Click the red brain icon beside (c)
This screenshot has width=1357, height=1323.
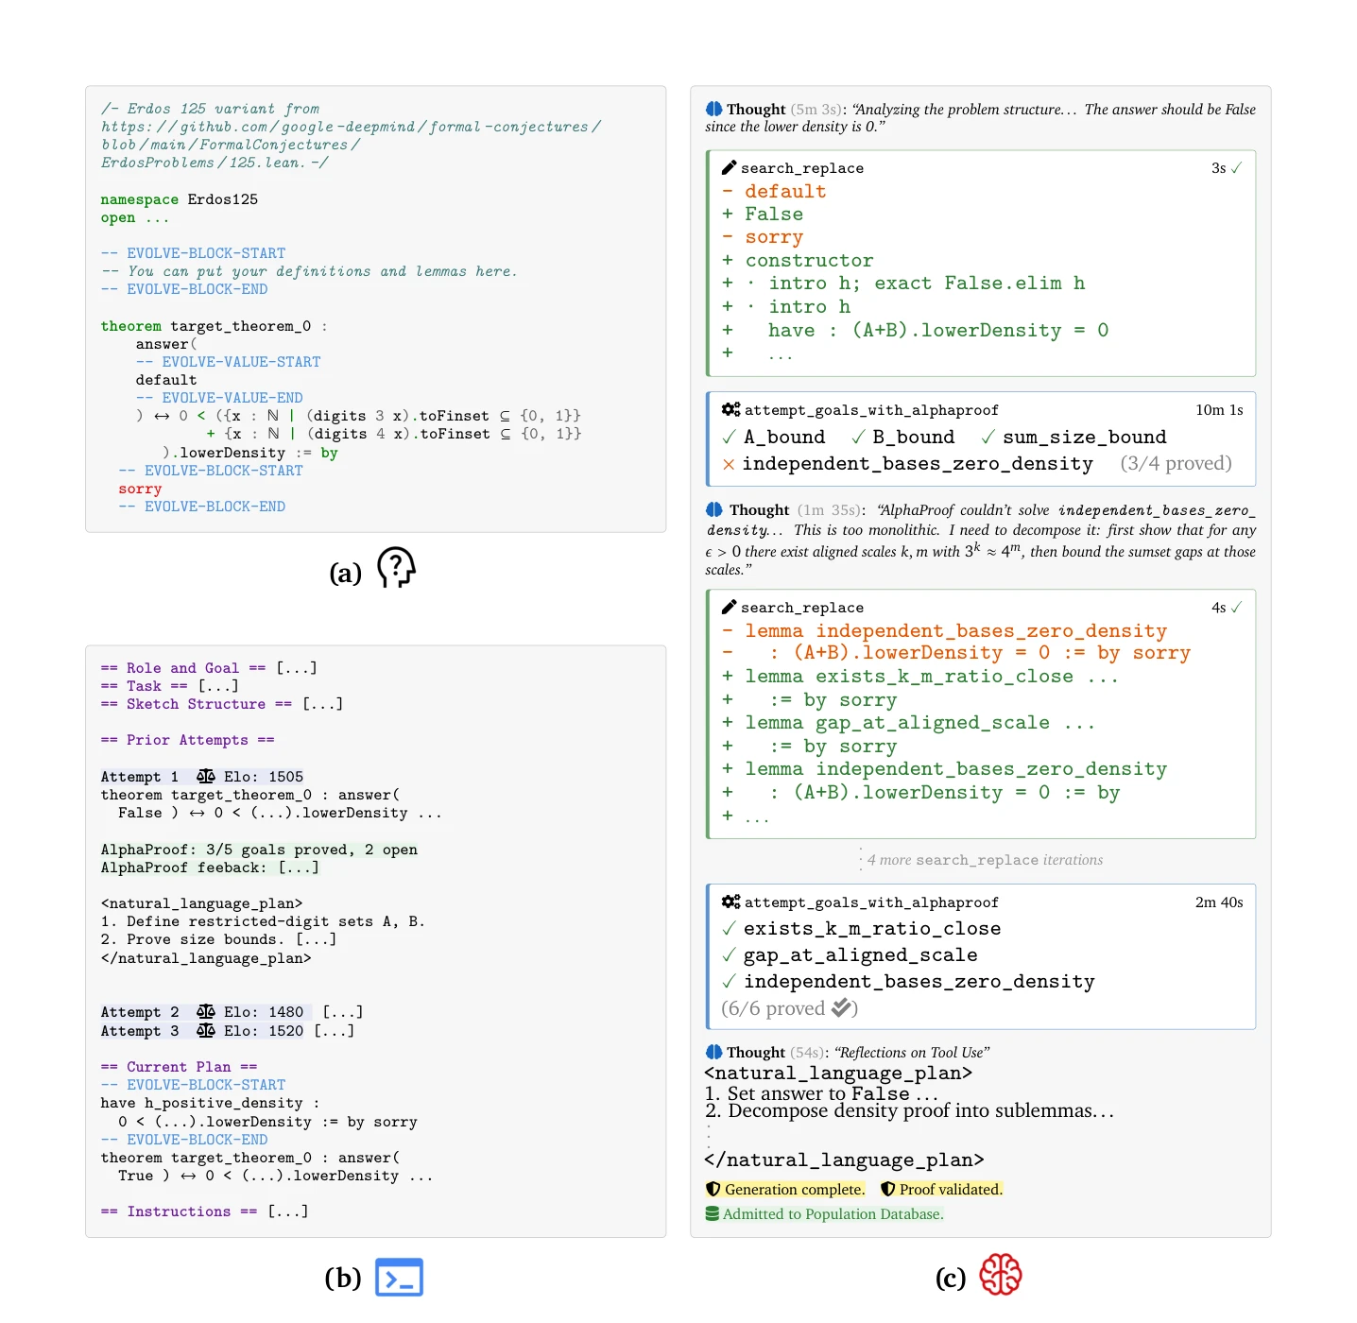pos(1000,1275)
